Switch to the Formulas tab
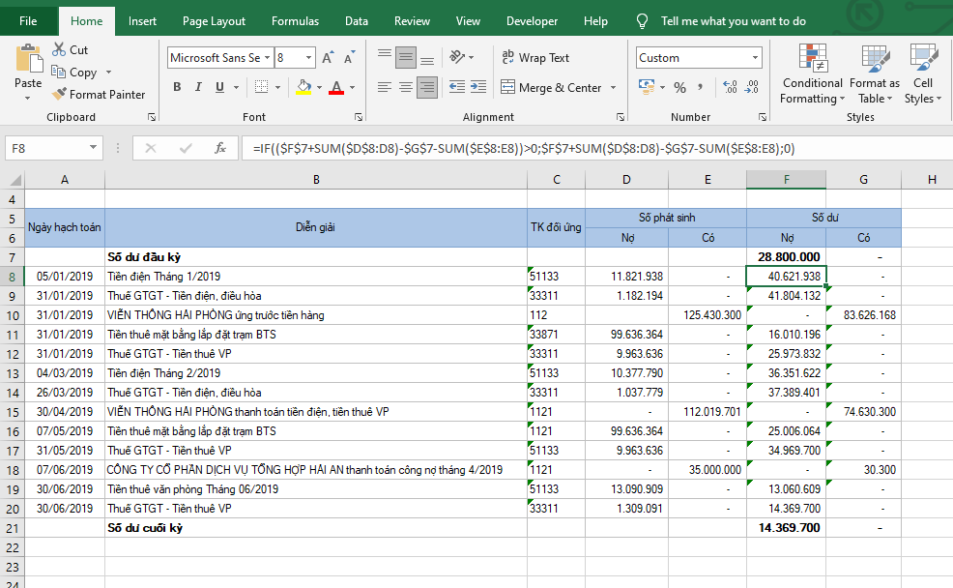953x588 pixels. pyautogui.click(x=295, y=21)
